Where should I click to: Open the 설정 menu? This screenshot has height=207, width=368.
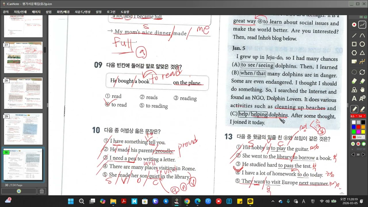pos(99,12)
